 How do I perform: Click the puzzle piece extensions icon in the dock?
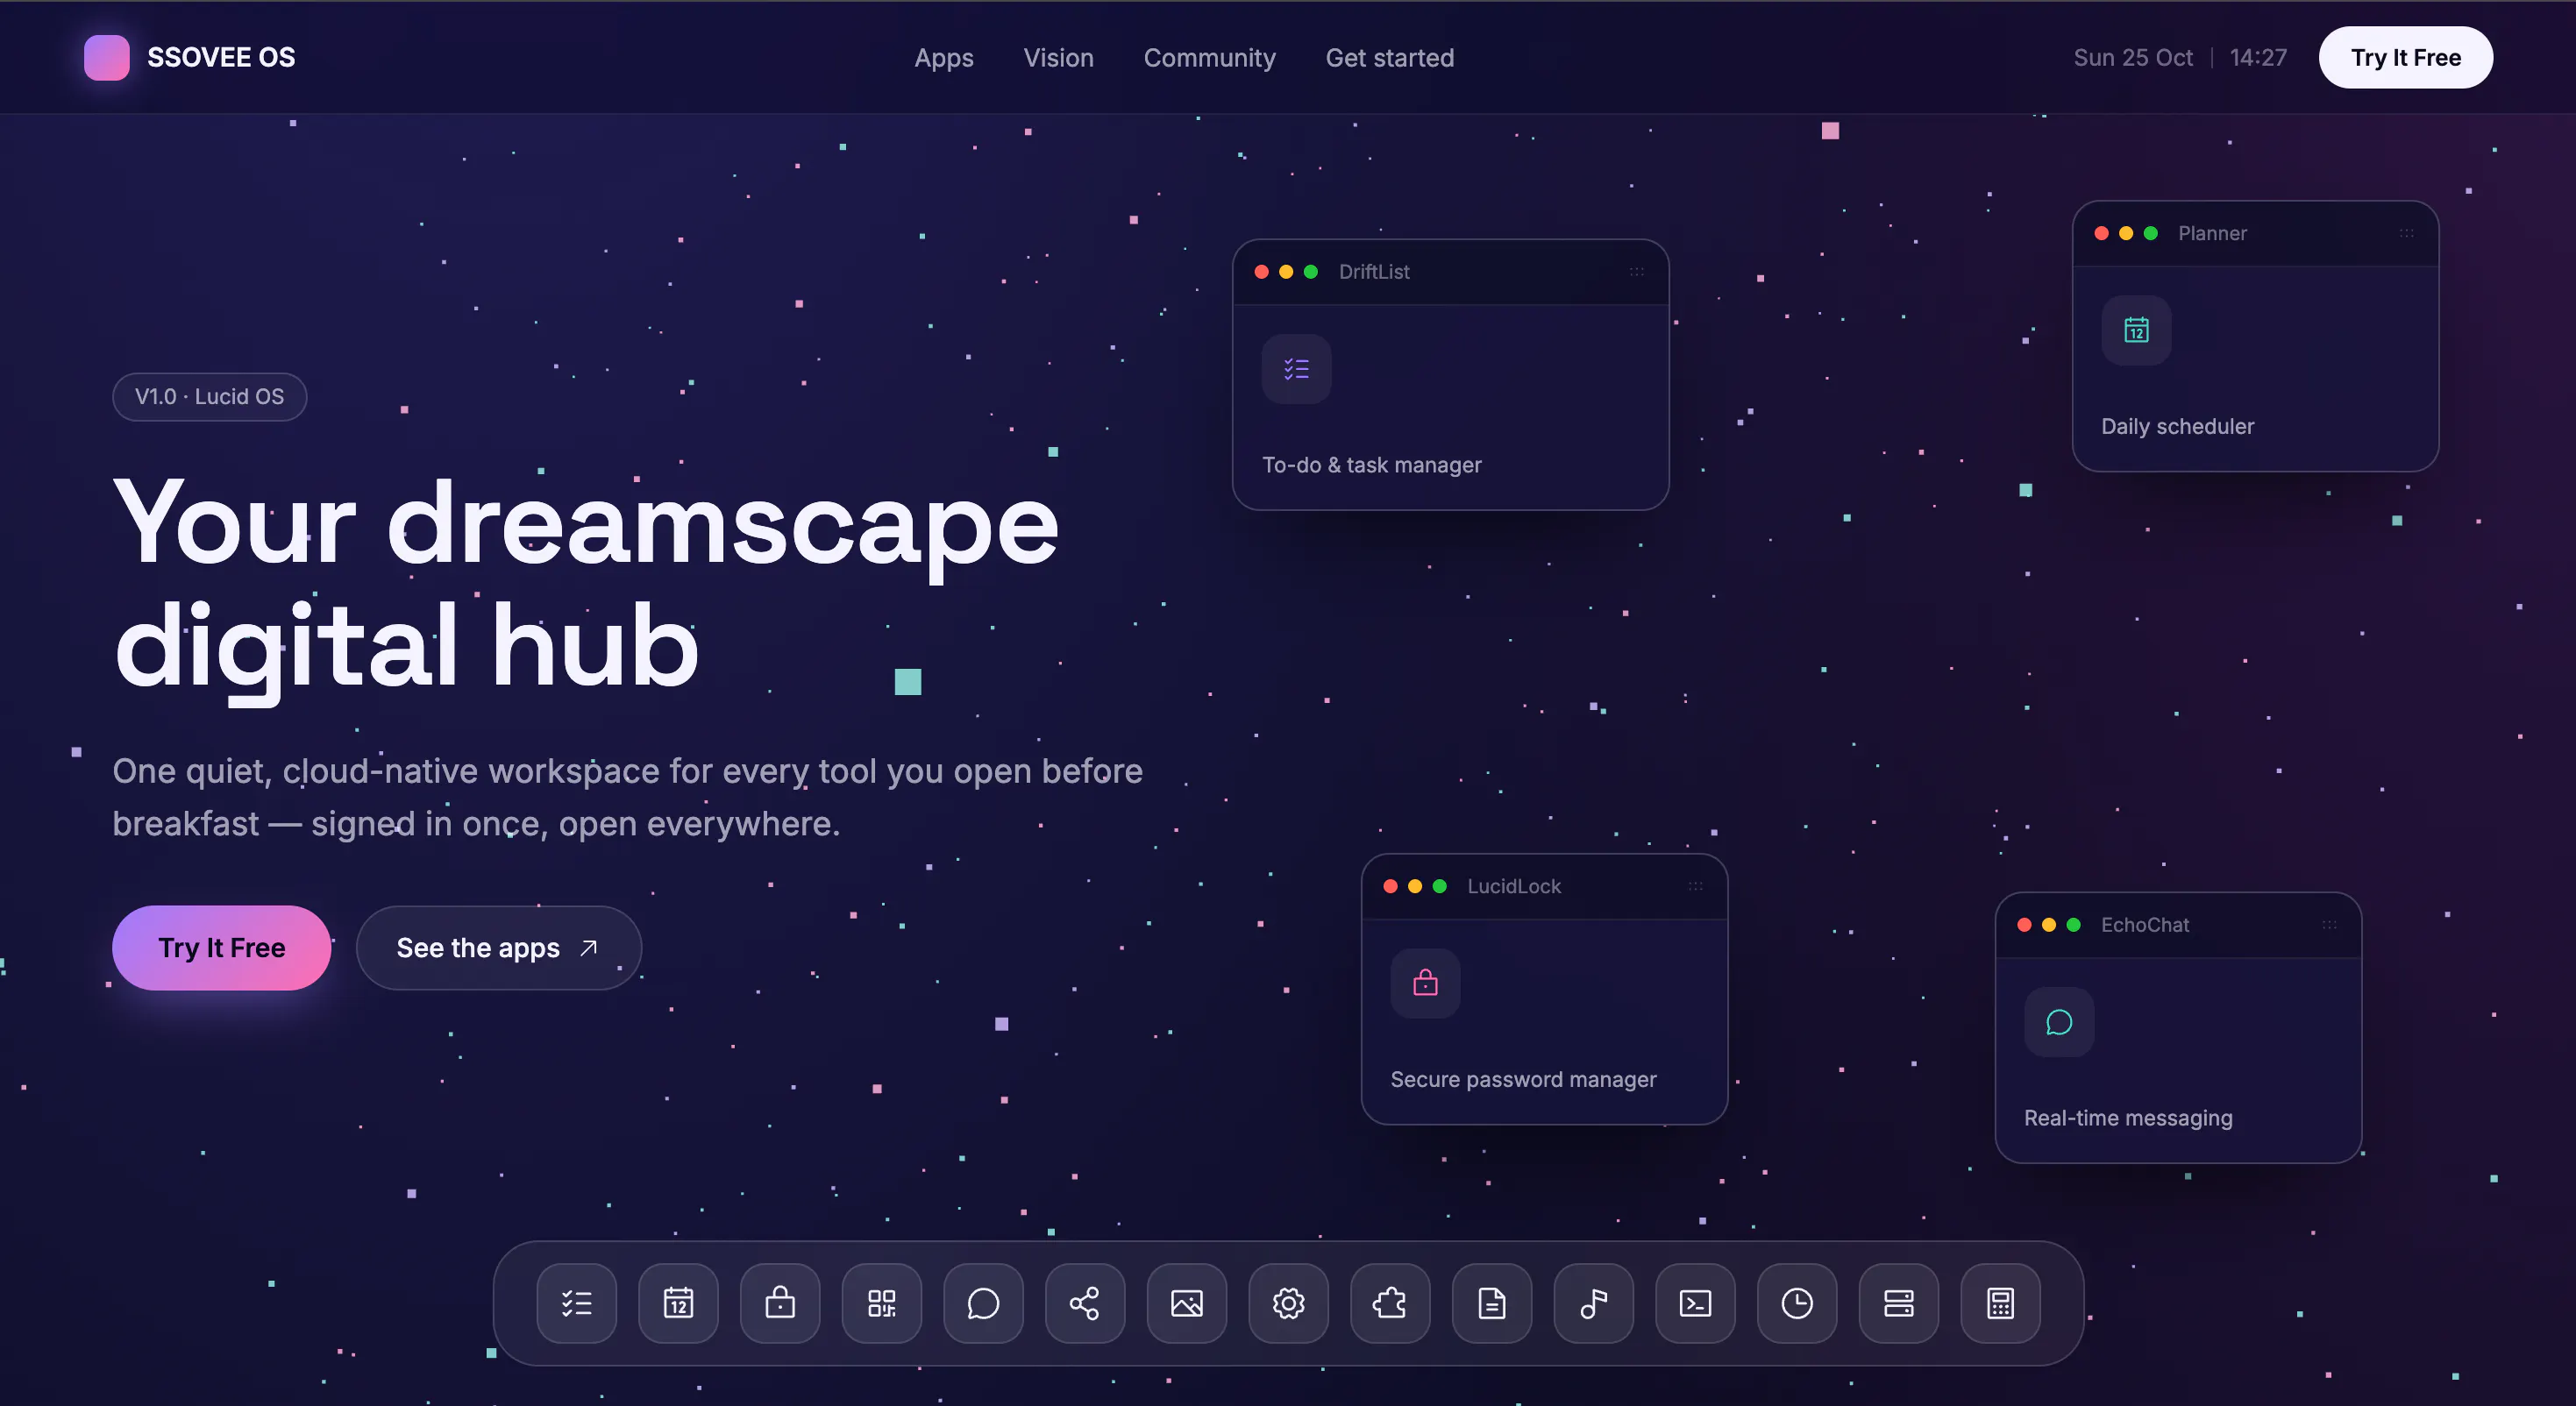point(1390,1303)
